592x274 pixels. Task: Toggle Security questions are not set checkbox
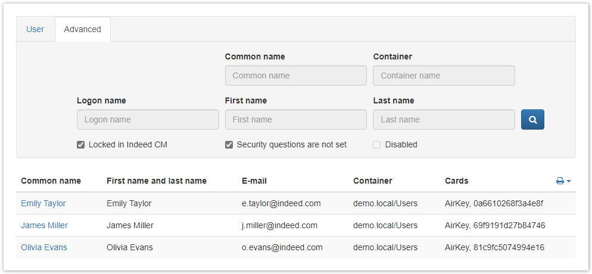click(229, 144)
